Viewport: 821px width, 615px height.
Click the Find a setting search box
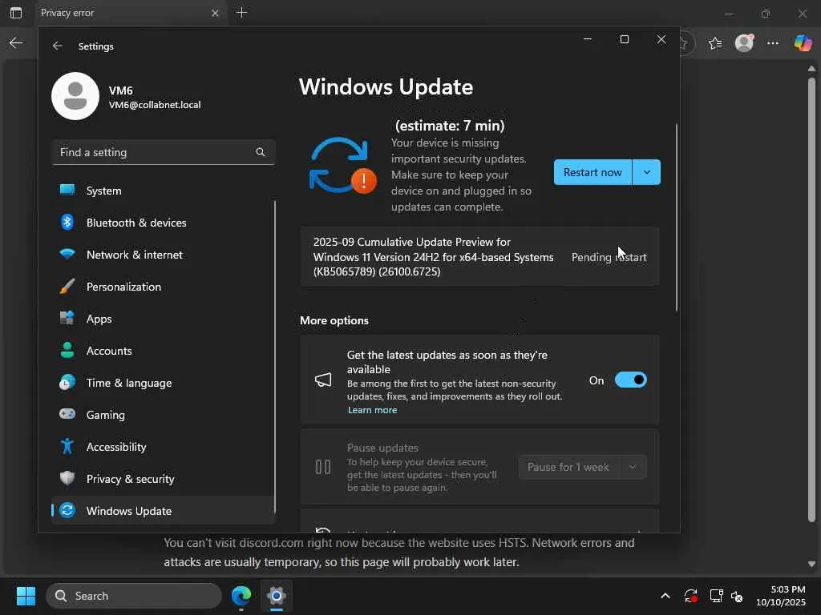click(164, 152)
